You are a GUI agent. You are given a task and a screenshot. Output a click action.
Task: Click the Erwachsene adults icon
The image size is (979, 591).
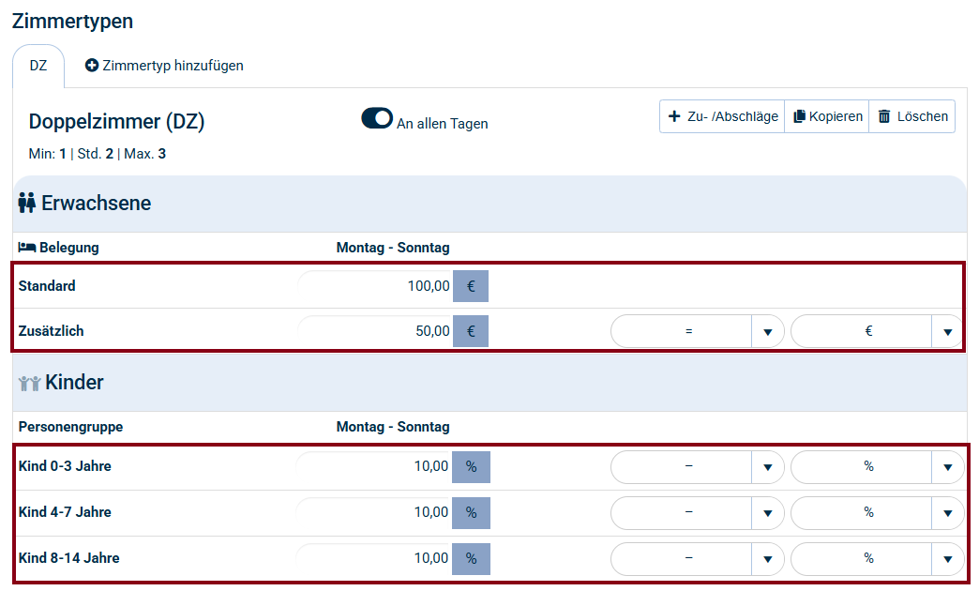(26, 203)
